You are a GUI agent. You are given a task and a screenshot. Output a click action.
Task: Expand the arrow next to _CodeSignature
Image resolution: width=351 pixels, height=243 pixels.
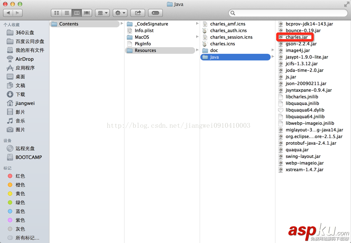(x=197, y=24)
